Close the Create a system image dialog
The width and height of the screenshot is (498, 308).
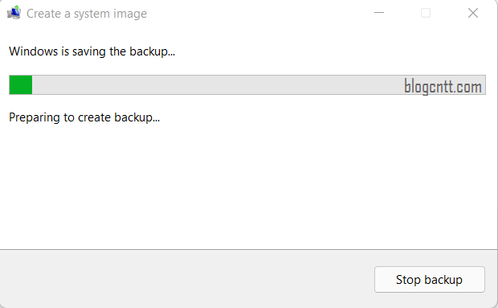[x=473, y=13]
